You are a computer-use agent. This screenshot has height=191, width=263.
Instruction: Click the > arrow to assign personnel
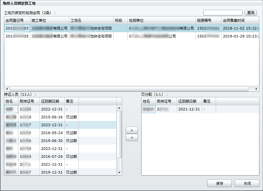[x=132, y=131]
